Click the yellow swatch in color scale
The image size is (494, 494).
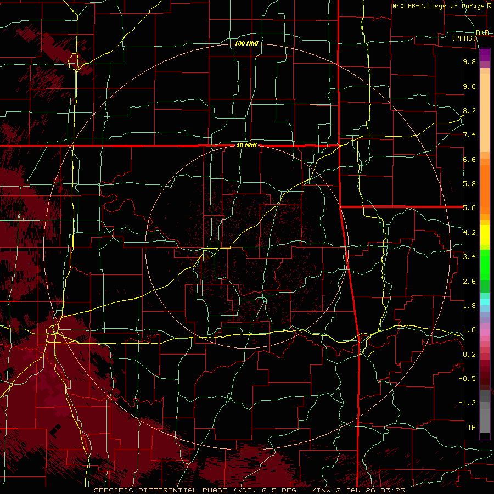pos(485,235)
